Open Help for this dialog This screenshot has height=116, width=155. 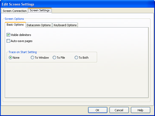tap(140, 110)
